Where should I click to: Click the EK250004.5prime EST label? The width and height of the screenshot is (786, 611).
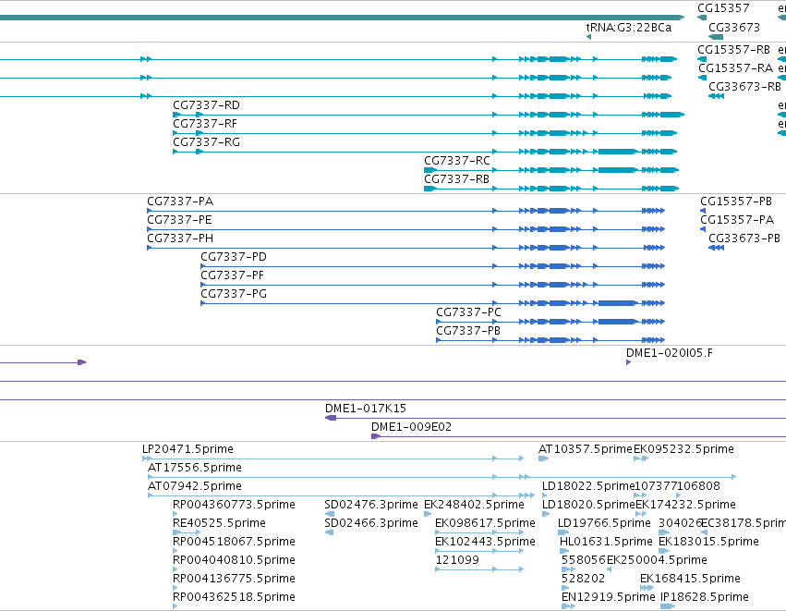(657, 560)
